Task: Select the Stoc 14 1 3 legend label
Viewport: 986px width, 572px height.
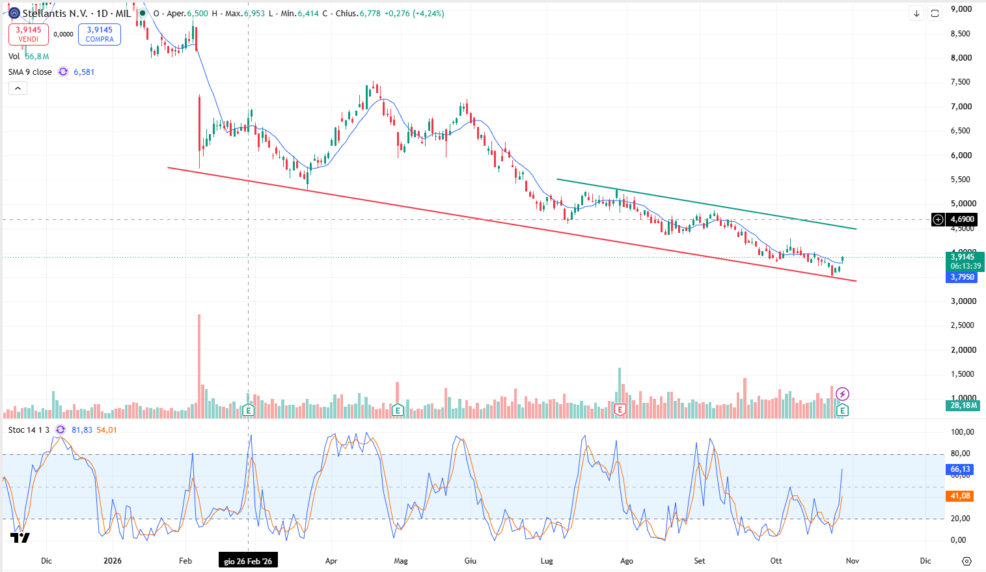Action: pyautogui.click(x=29, y=429)
